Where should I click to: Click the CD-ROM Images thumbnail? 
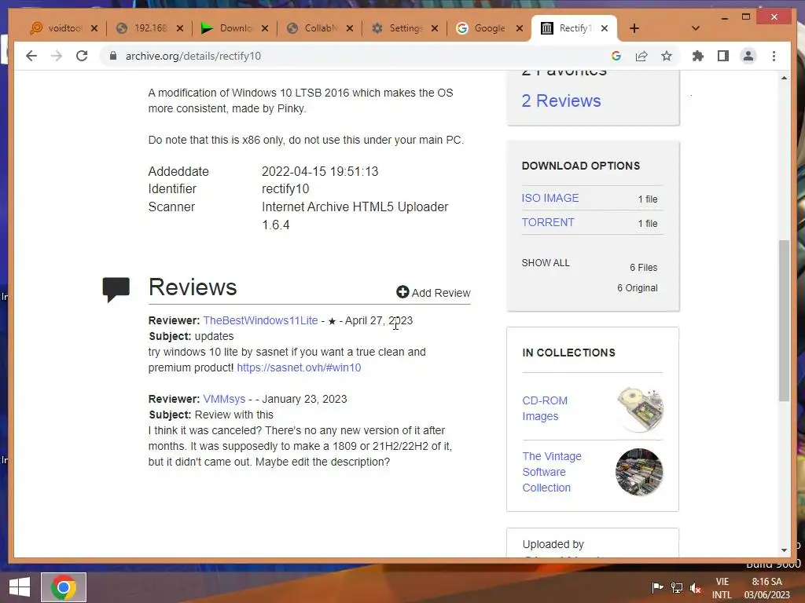[x=640, y=408]
